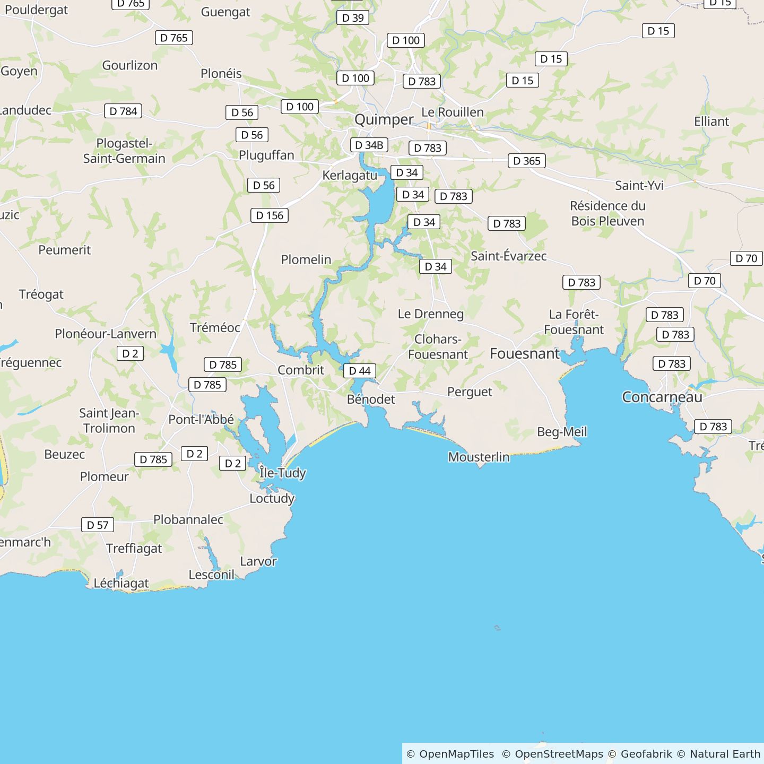This screenshot has width=764, height=764.
Task: Click the D 365 road shield
Action: (526, 161)
